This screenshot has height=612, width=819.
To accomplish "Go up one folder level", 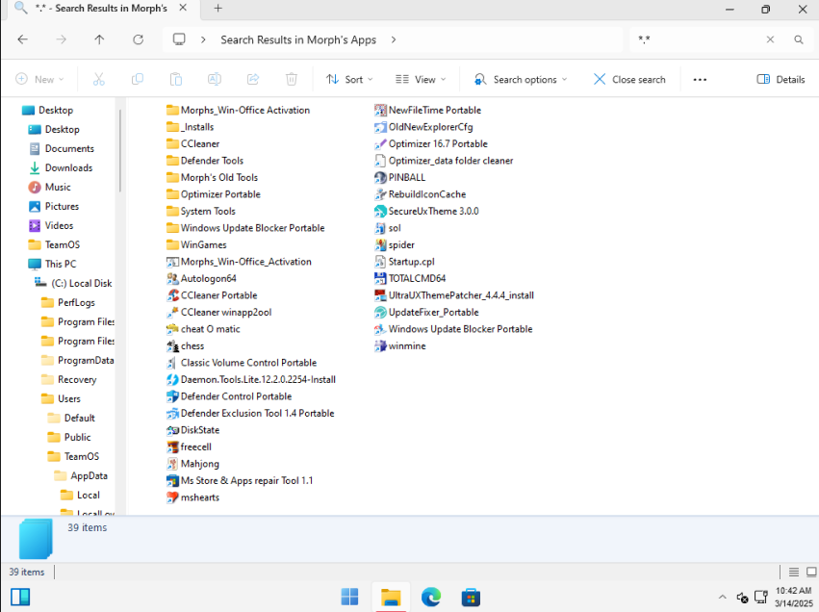I will point(99,39).
